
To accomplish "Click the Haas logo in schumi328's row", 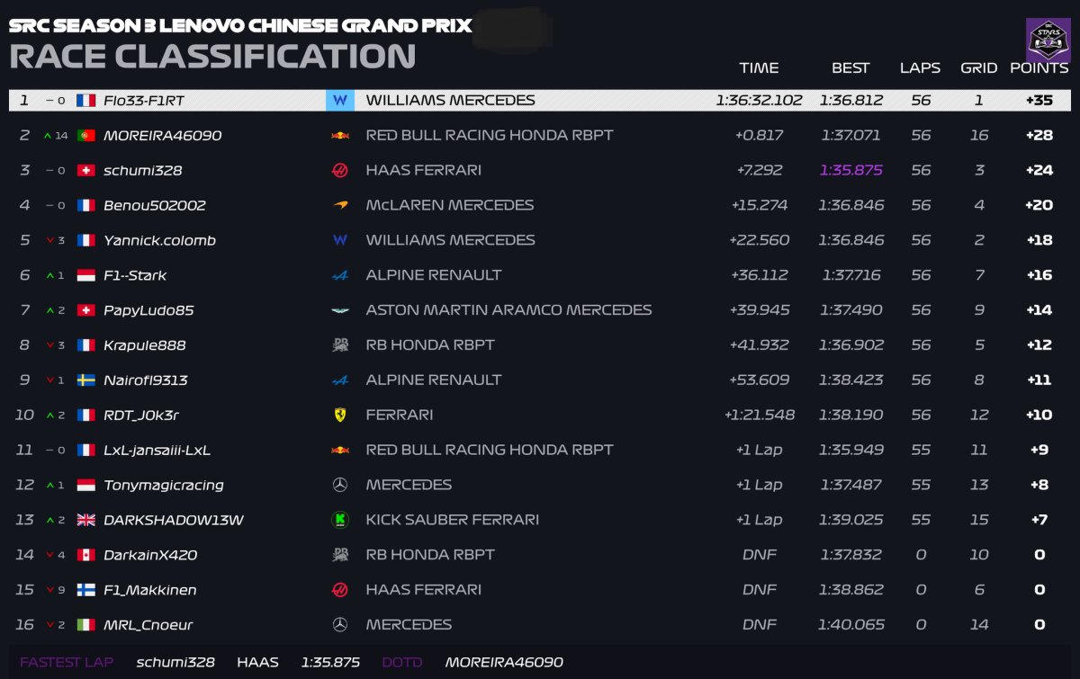I will tap(339, 171).
